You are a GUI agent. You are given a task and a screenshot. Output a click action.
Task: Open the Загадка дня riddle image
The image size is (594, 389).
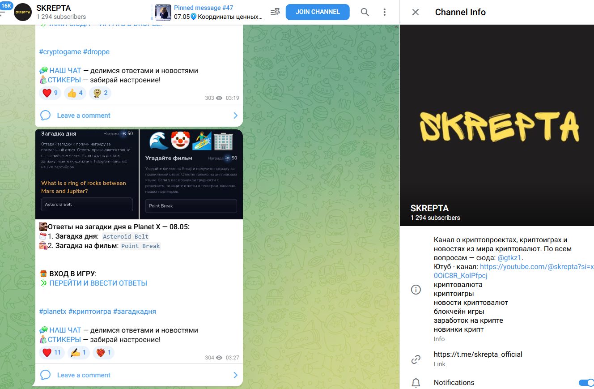click(87, 174)
